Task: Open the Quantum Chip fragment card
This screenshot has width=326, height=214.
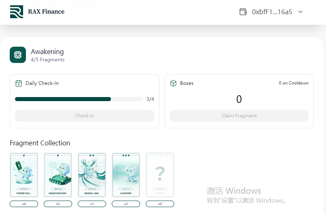Action: click(x=58, y=175)
